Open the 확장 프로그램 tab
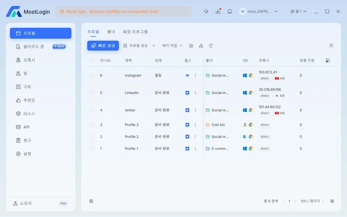Screen dimensions: 347x217 [x=135, y=32]
